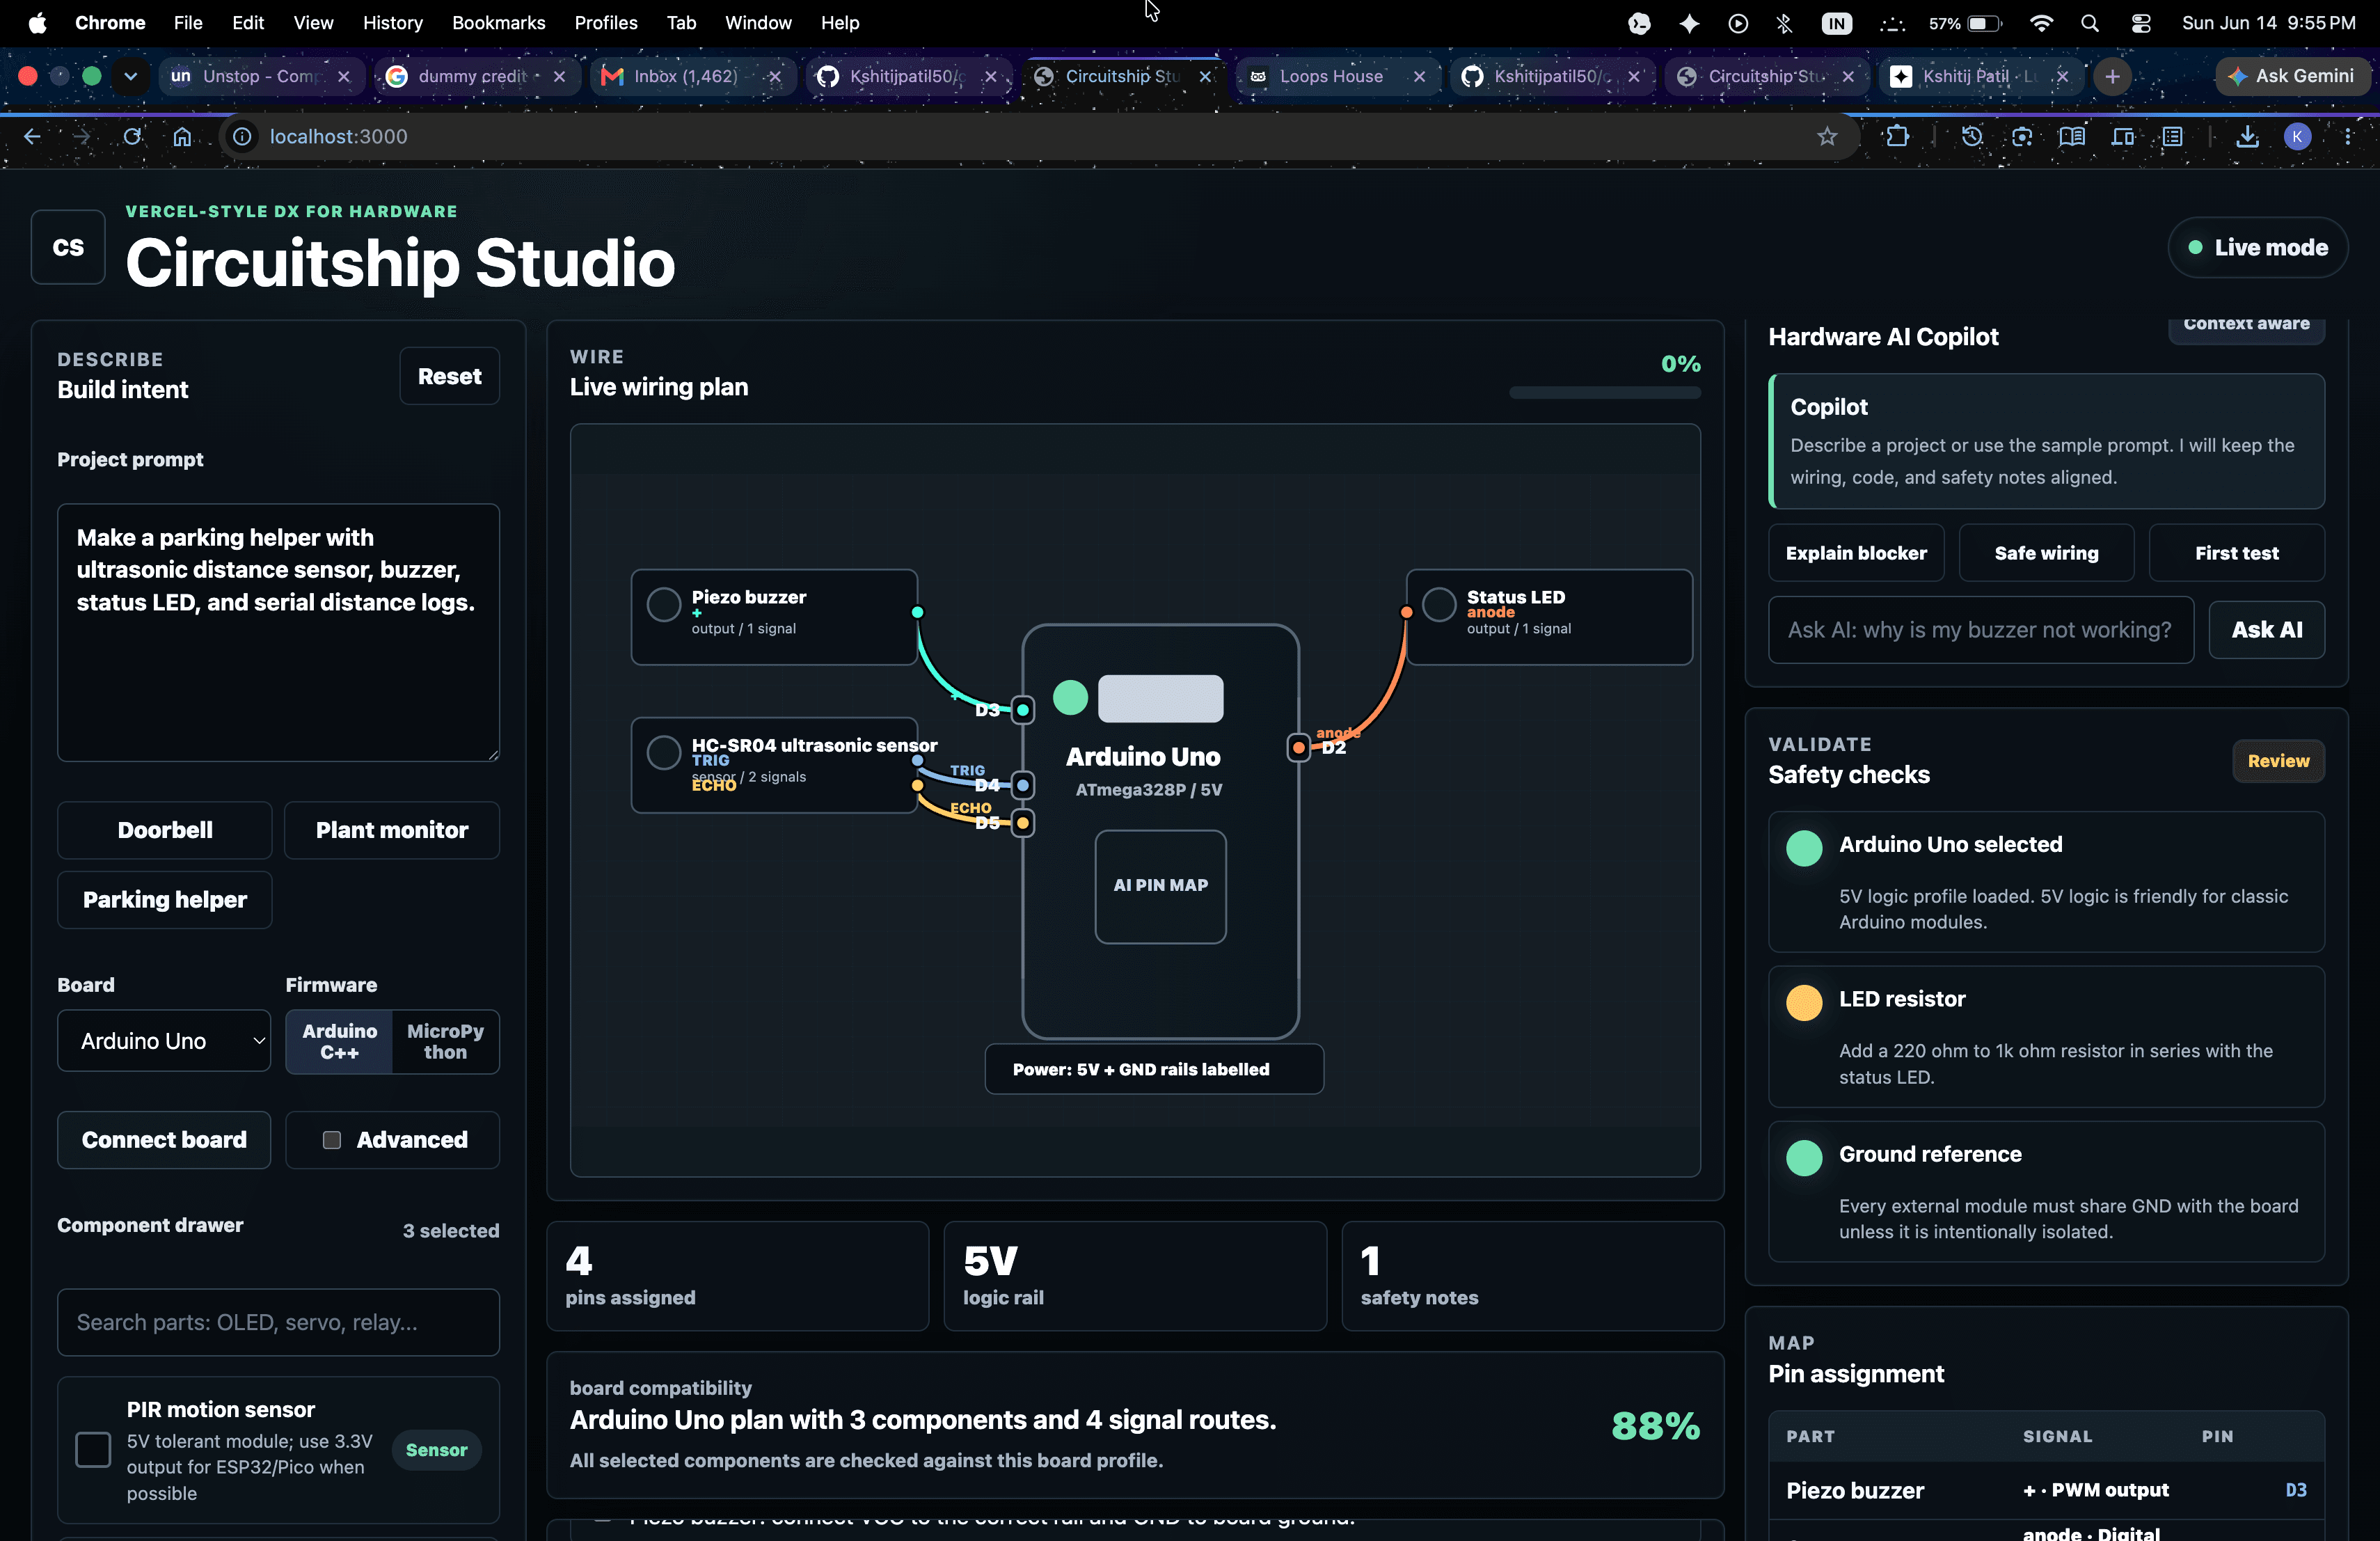Toggle the HC-SR04 ultrasonic sensor node circle
The width and height of the screenshot is (2380, 1541).
click(663, 753)
